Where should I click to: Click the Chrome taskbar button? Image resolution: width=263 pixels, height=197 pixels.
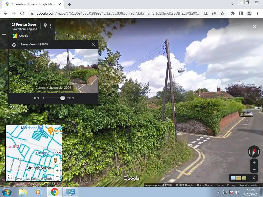pos(54,192)
